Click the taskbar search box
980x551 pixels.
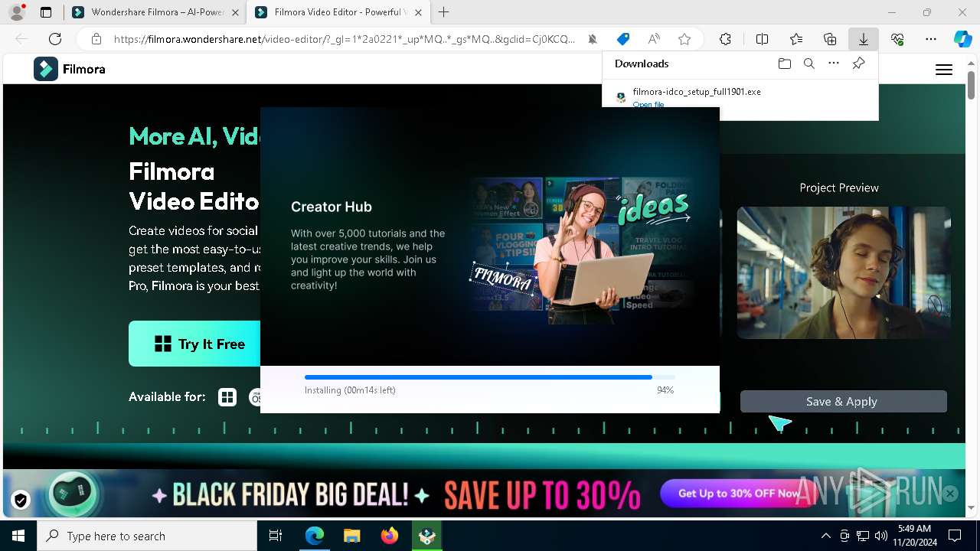[x=147, y=536]
